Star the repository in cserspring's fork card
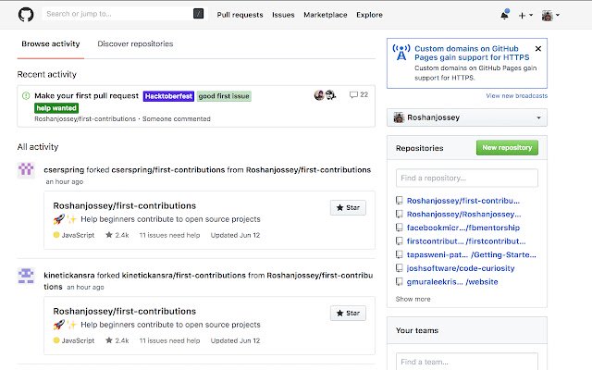Screen dimensions: 592x370 pyautogui.click(x=348, y=207)
